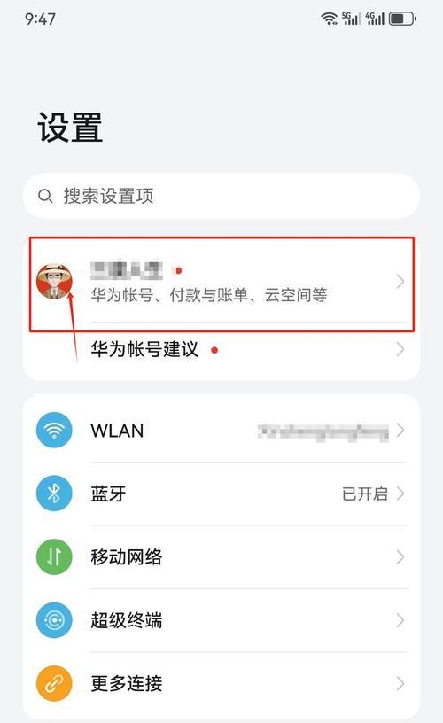Tap the orange 更多连接 link icon

(54, 683)
